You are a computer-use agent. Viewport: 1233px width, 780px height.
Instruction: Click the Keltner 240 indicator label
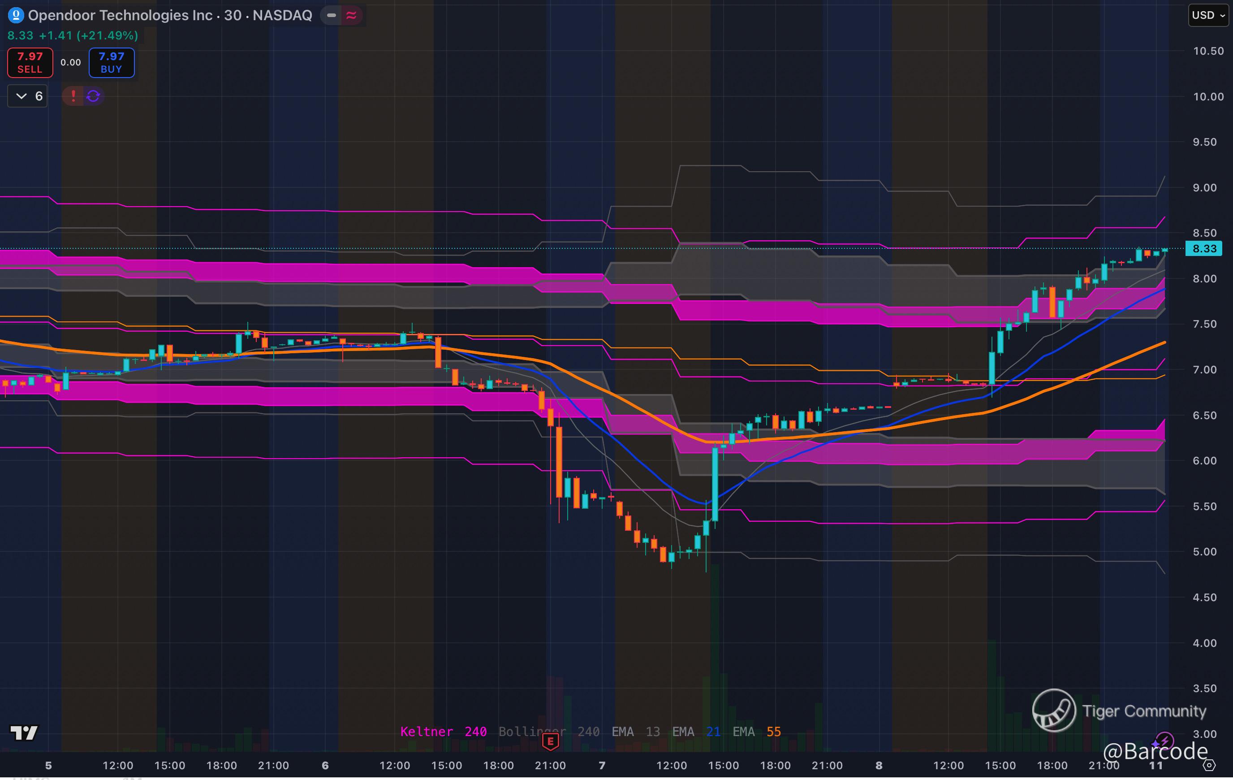(x=443, y=732)
